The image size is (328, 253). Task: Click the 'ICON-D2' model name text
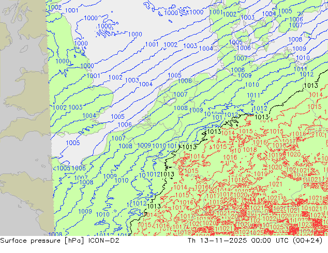click(104, 241)
